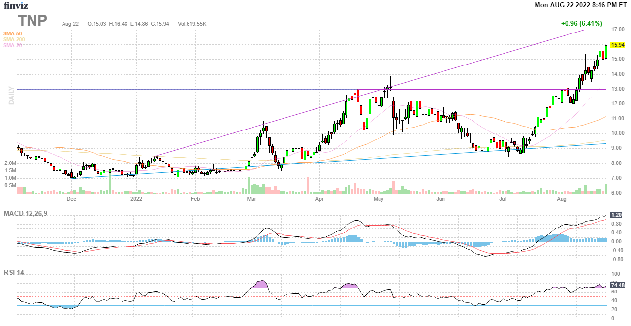Select the SMA 20 legend label
631x326 pixels.
point(12,45)
